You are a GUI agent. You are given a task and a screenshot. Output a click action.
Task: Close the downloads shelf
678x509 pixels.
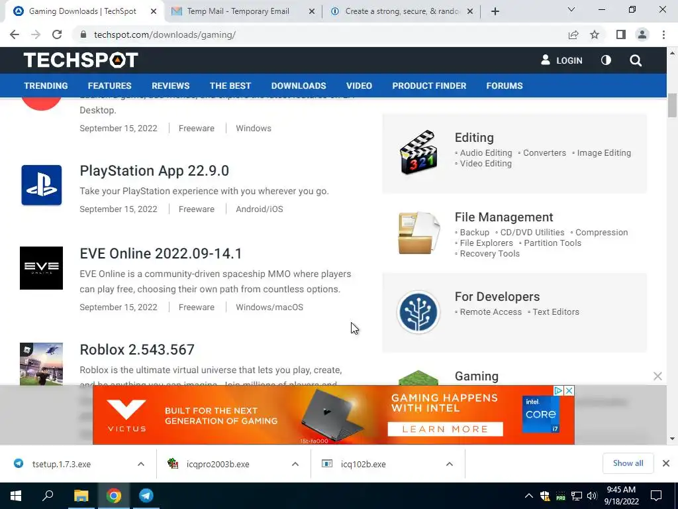pos(666,463)
